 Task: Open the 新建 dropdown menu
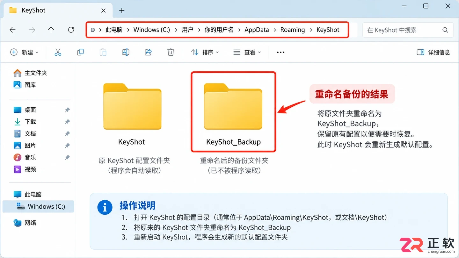tap(25, 52)
